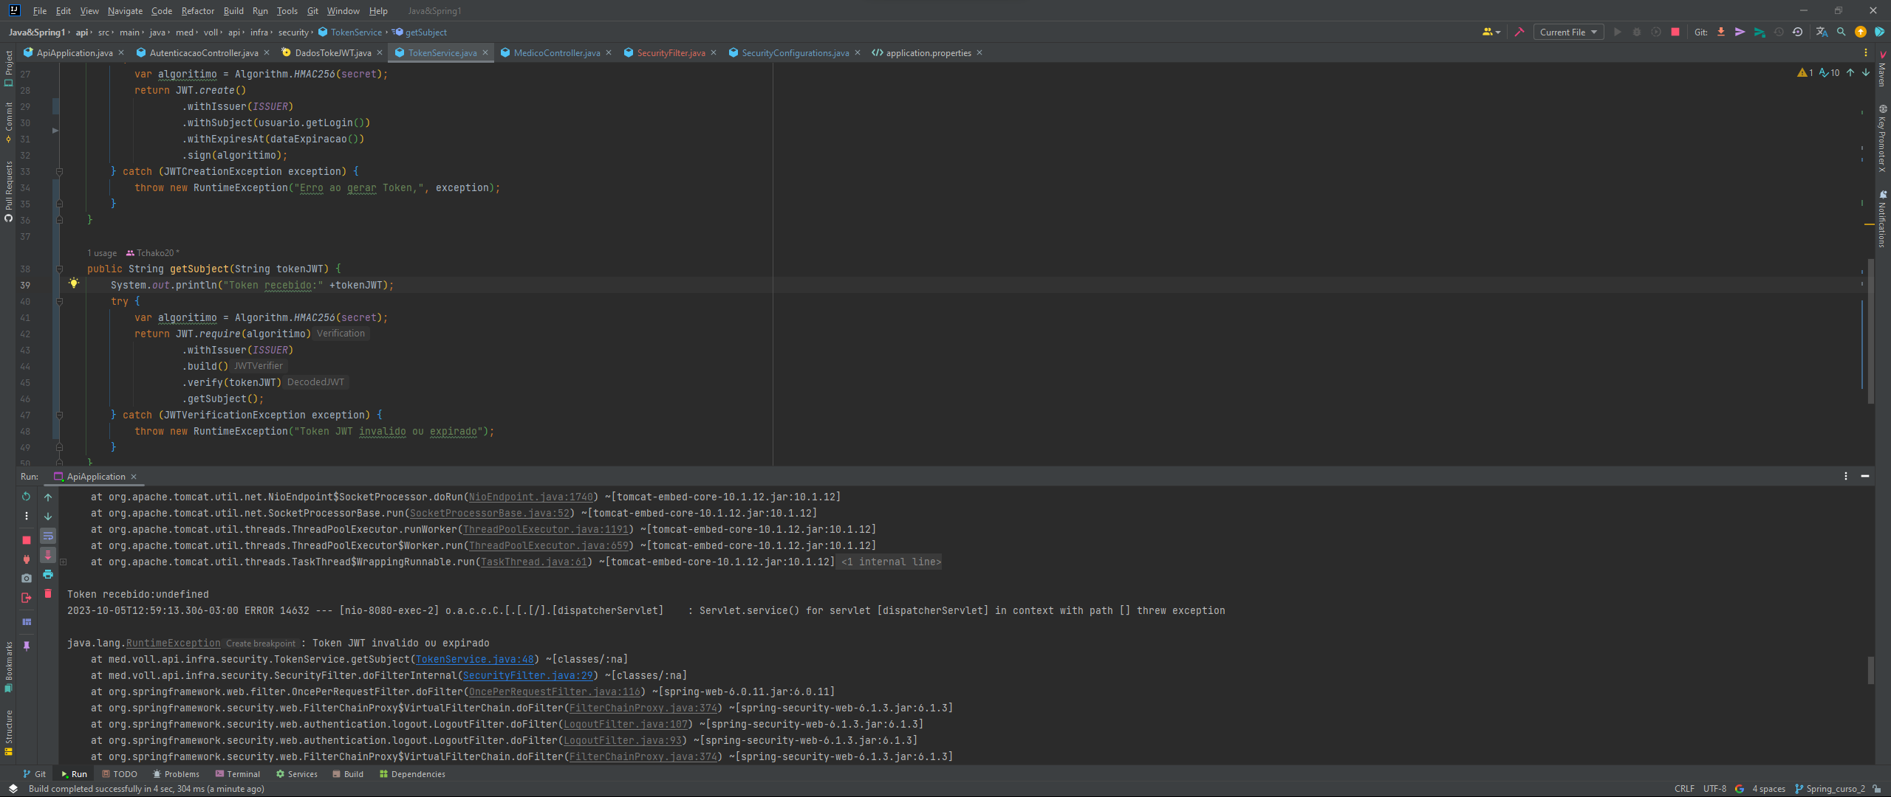Close the ApiApplication run tab
This screenshot has height=797, width=1891.
[134, 477]
